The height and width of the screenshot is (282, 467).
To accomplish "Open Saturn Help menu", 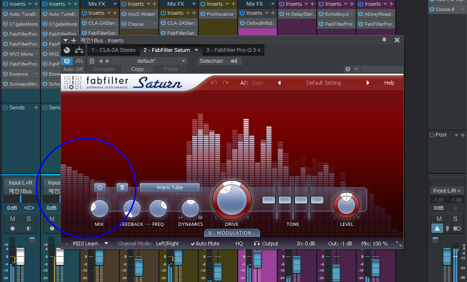I will pyautogui.click(x=389, y=83).
